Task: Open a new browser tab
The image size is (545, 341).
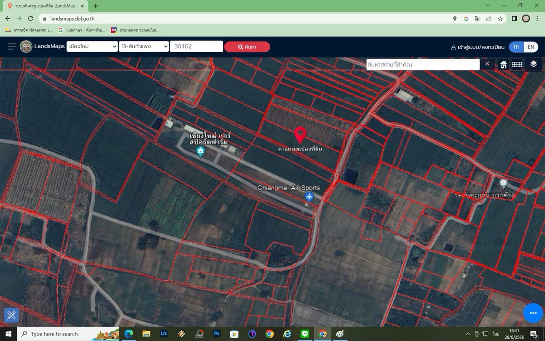Action: [96, 6]
